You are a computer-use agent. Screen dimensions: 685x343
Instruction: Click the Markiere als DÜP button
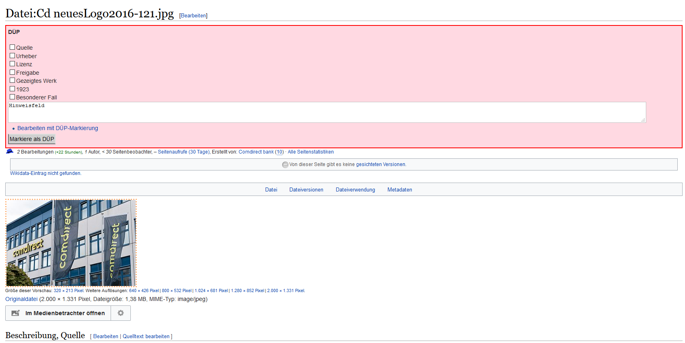coord(31,139)
